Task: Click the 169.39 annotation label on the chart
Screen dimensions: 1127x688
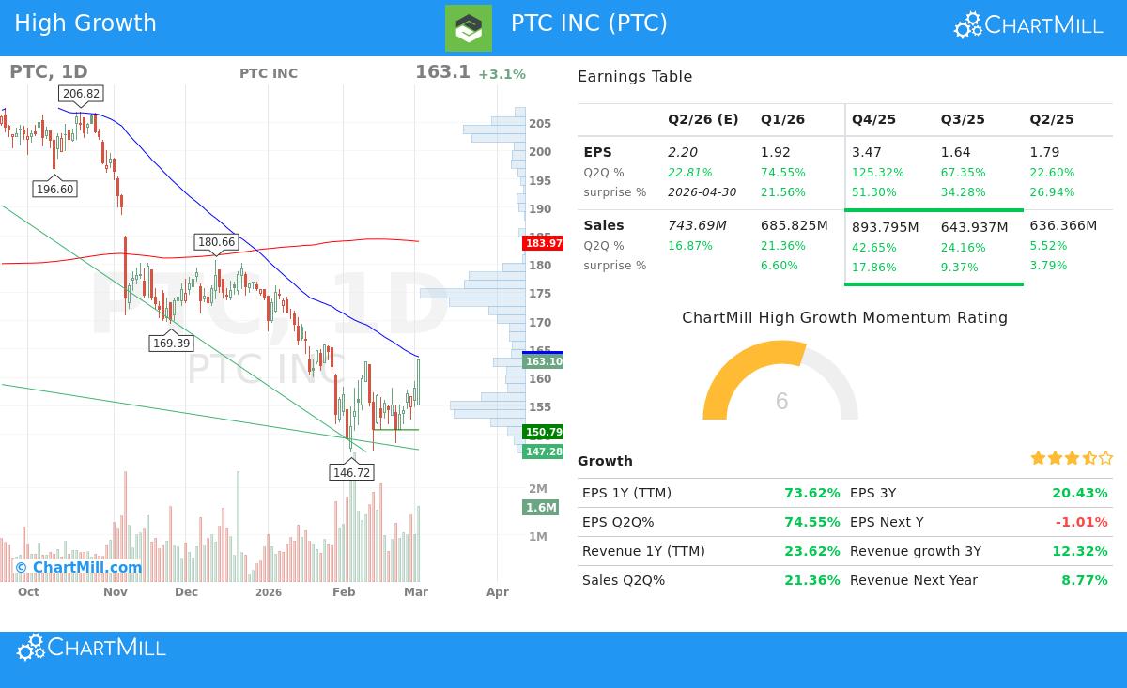Action: click(x=171, y=344)
